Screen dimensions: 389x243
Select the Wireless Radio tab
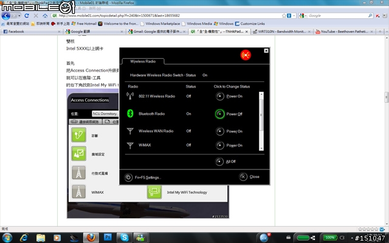click(143, 61)
